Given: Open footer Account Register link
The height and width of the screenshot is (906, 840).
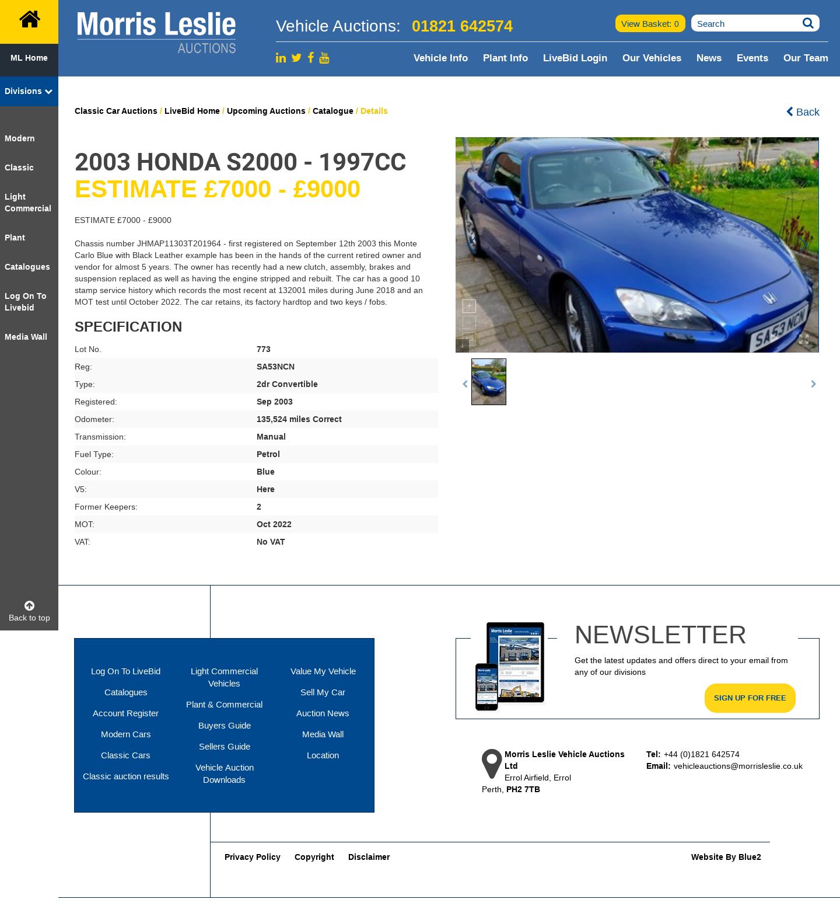Looking at the screenshot, I should 125,713.
